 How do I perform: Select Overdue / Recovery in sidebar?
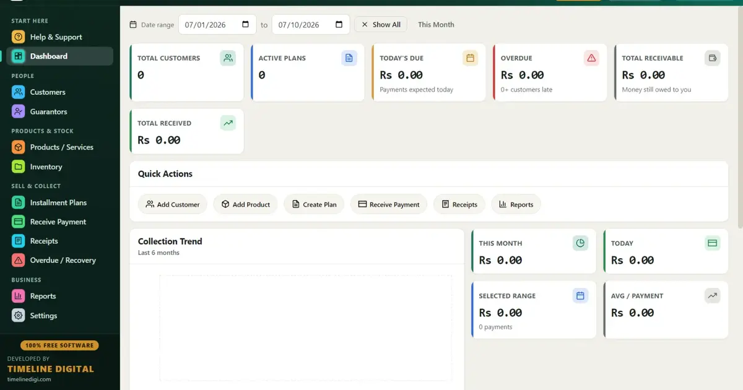point(59,260)
